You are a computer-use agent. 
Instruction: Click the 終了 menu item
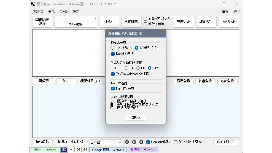coord(237,12)
